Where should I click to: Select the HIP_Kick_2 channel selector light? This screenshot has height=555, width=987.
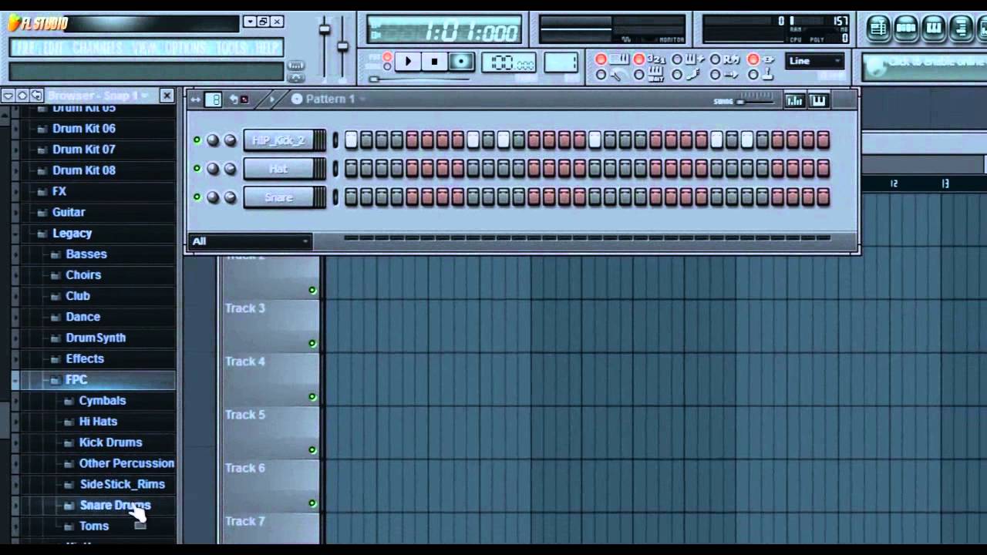(x=335, y=140)
